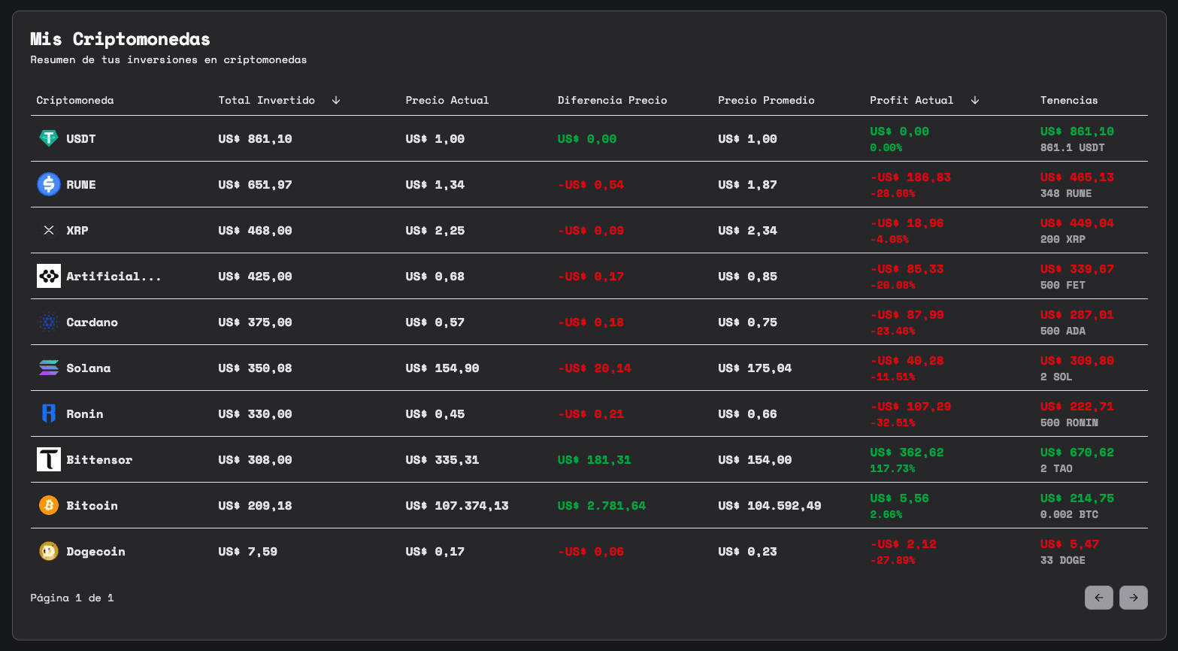Click average price US$ 104.592,49
The height and width of the screenshot is (651, 1178).
coord(770,505)
